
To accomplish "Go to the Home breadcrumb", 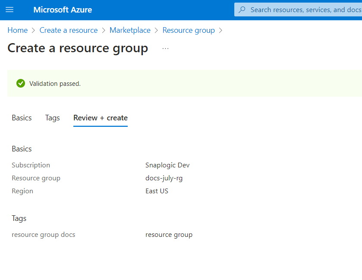I will point(17,30).
